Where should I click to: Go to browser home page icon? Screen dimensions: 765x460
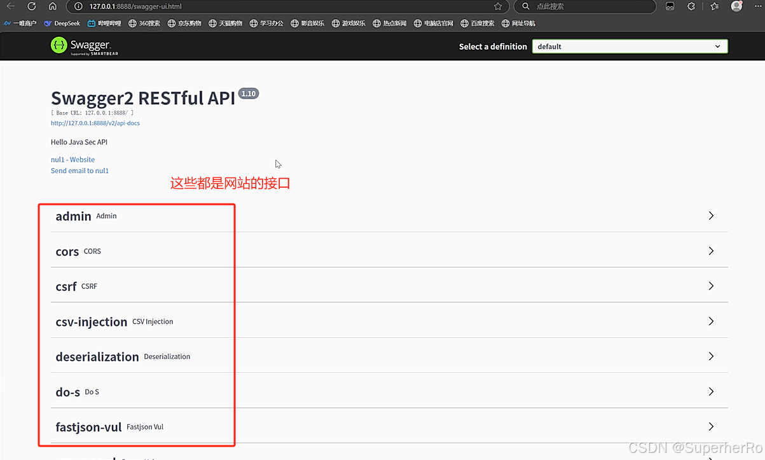tap(53, 6)
